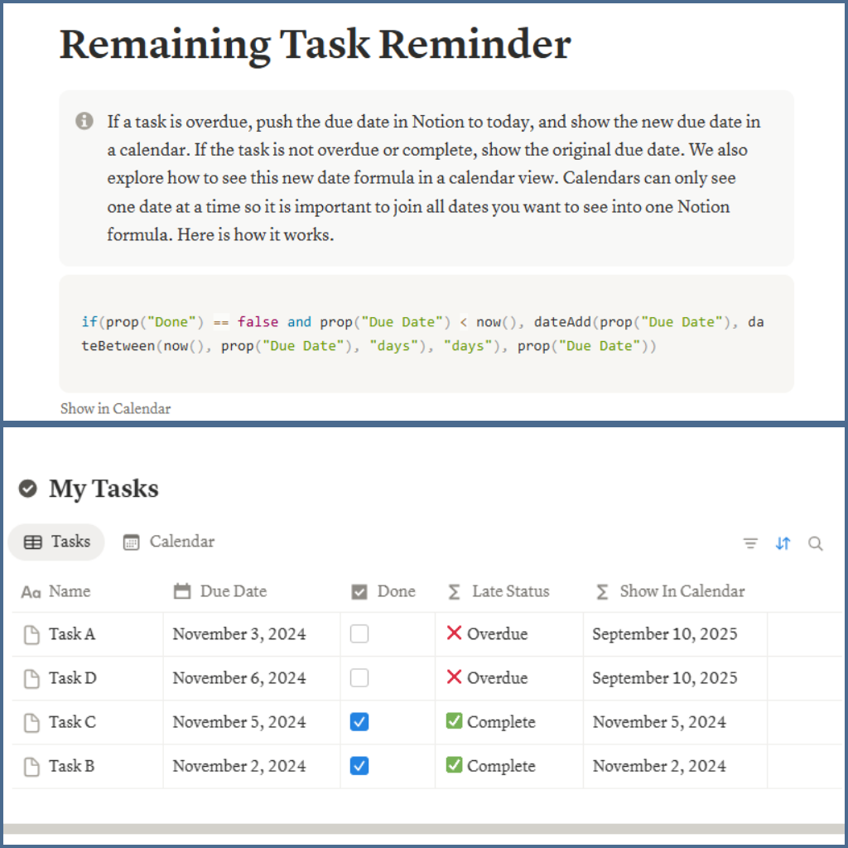848x848 pixels.
Task: Click the search magnifier icon
Action: [x=816, y=543]
